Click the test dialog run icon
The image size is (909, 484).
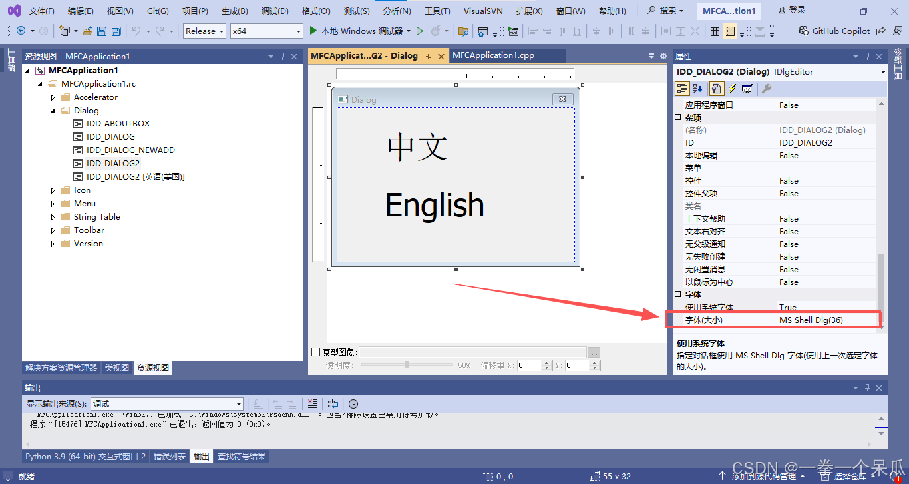click(512, 31)
